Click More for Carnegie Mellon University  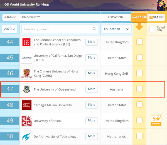tap(92, 105)
